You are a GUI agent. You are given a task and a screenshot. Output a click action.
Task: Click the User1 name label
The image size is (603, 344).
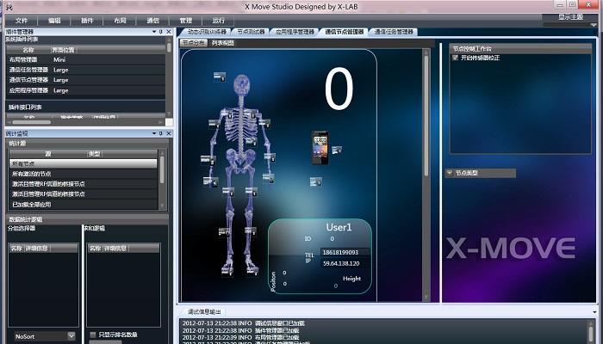pyautogui.click(x=339, y=227)
